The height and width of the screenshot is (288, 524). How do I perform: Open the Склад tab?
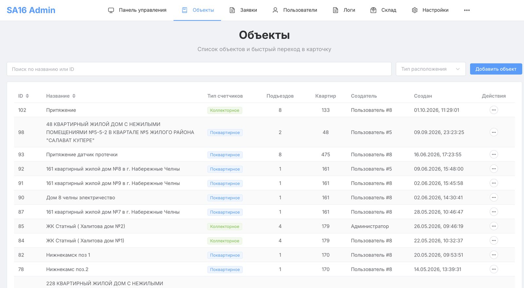point(383,10)
